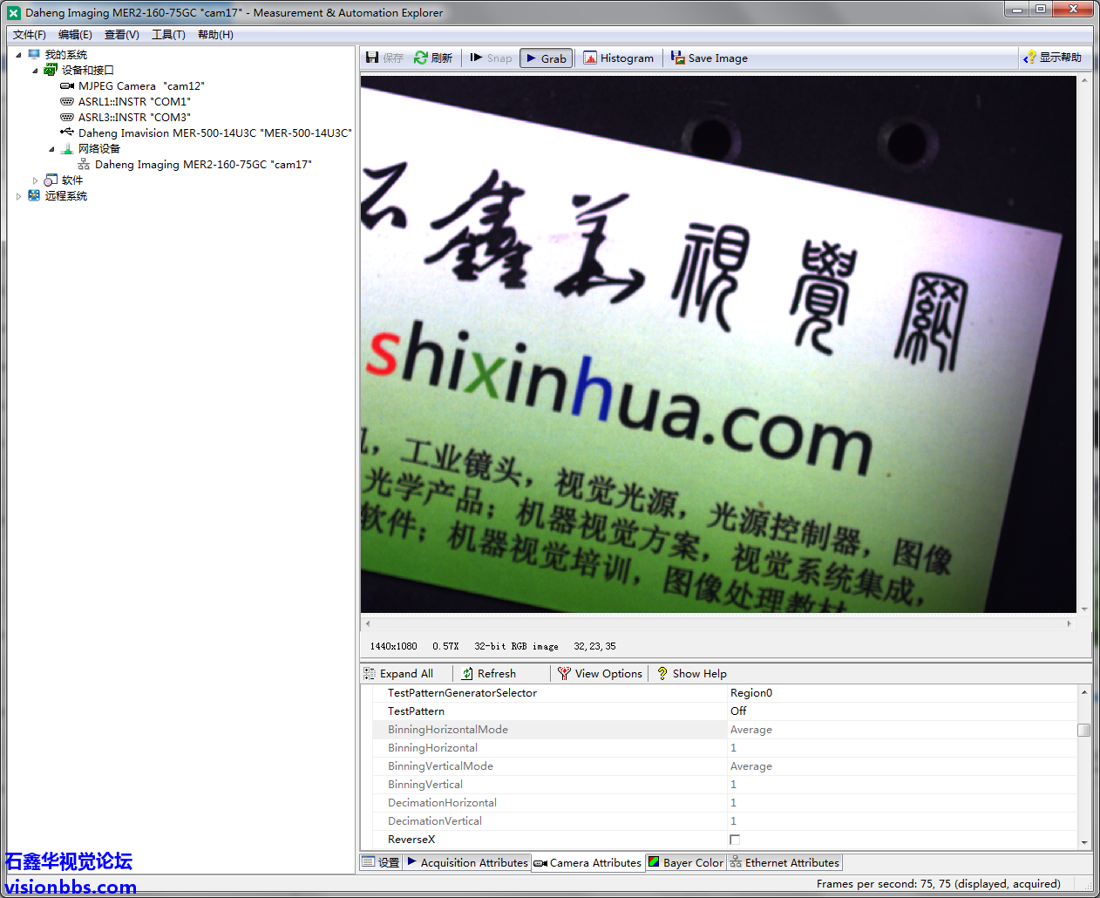Select Daheng Imaging MER2-160-75GC cam17 device icon
Viewport: 1100px width, 898px height.
[x=84, y=164]
